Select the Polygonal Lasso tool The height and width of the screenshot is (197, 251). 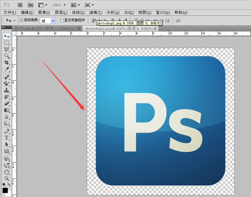[7, 49]
